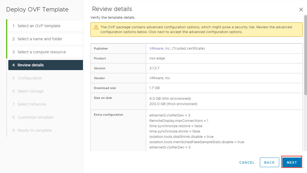Proceed by clicking the NEXT button

(292, 163)
